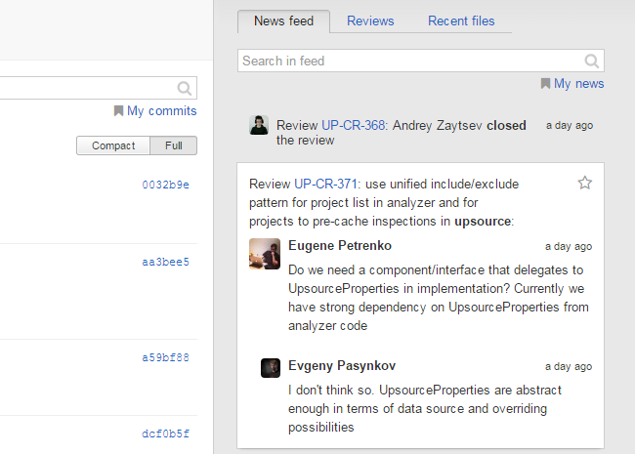This screenshot has height=454, width=635.
Task: Click 'a day ago' on Eugene Petrenko's comment
Action: pos(569,246)
